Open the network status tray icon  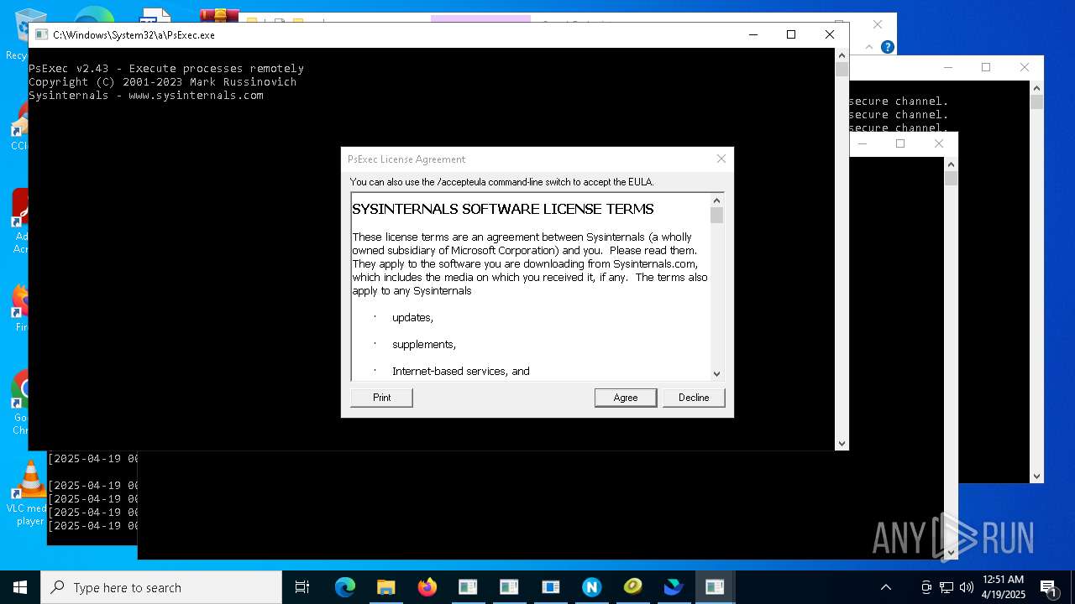[x=947, y=587]
